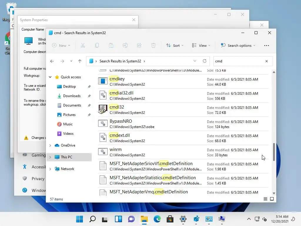Screen dimensions: 301x226
Task: Go back with the left arrow button
Action: point(52,61)
